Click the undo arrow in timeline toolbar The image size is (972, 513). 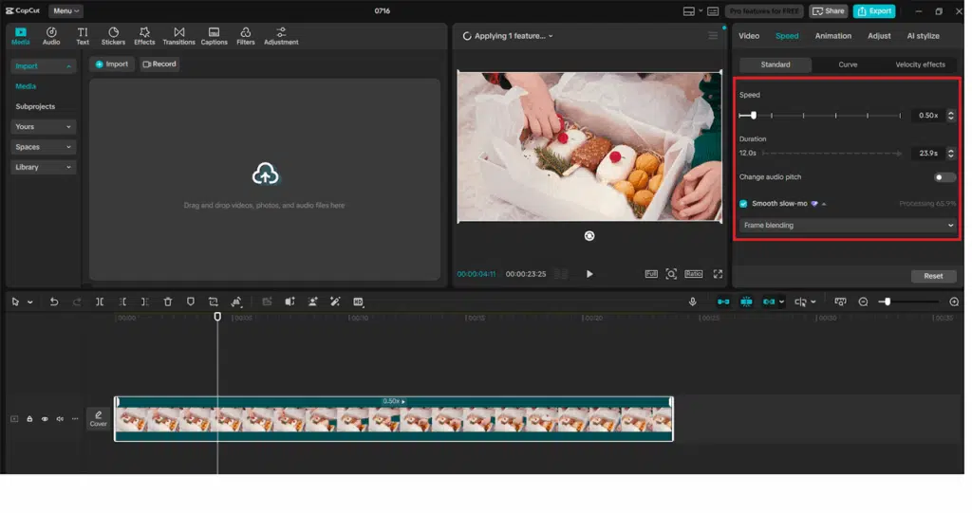pyautogui.click(x=54, y=302)
